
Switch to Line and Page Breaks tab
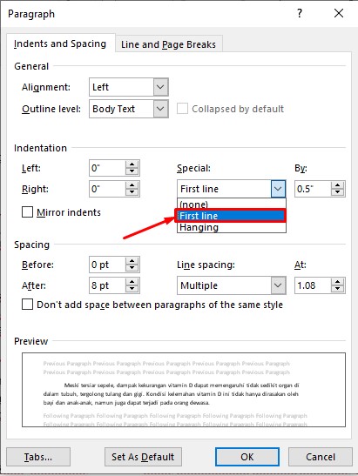click(168, 44)
